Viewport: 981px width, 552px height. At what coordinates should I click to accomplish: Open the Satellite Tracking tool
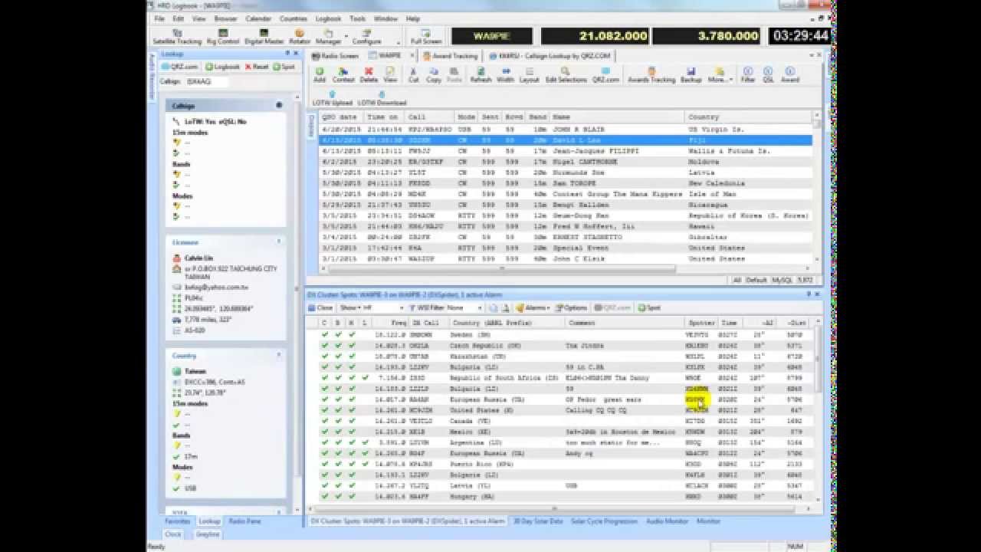click(177, 37)
